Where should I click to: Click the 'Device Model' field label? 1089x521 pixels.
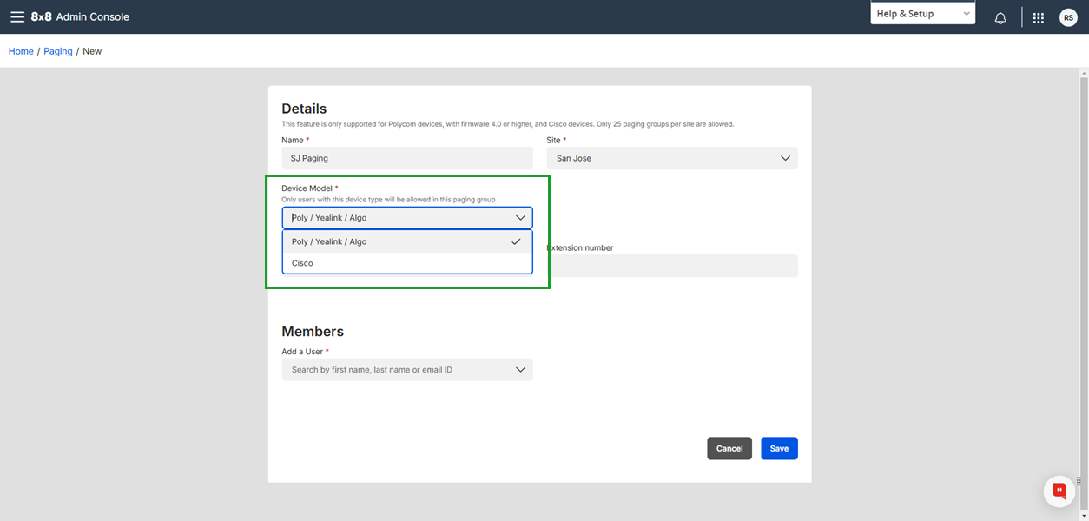(x=307, y=188)
